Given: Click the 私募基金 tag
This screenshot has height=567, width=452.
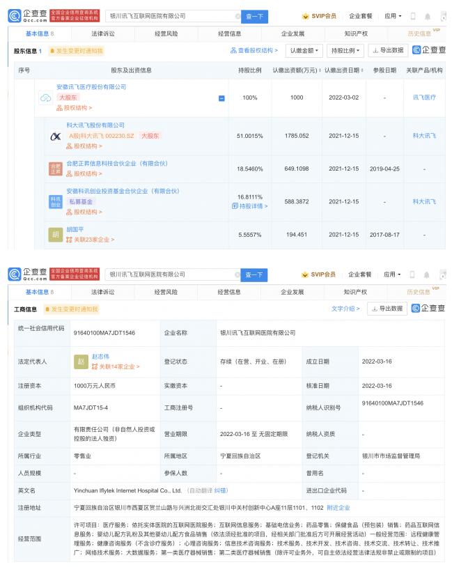Looking at the screenshot, I should point(81,202).
